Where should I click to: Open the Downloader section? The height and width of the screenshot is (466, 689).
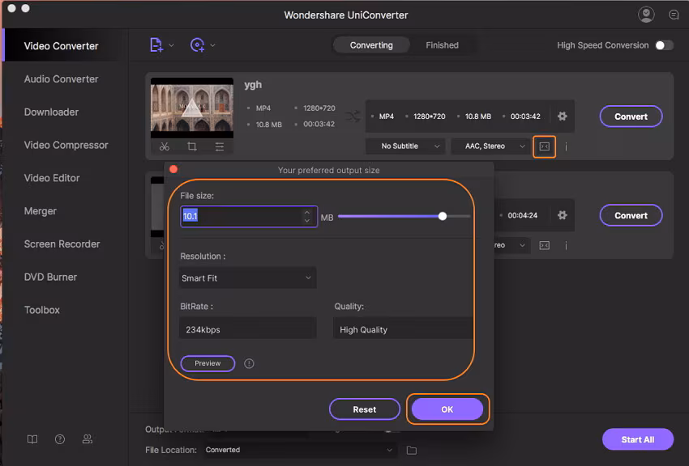tap(51, 112)
